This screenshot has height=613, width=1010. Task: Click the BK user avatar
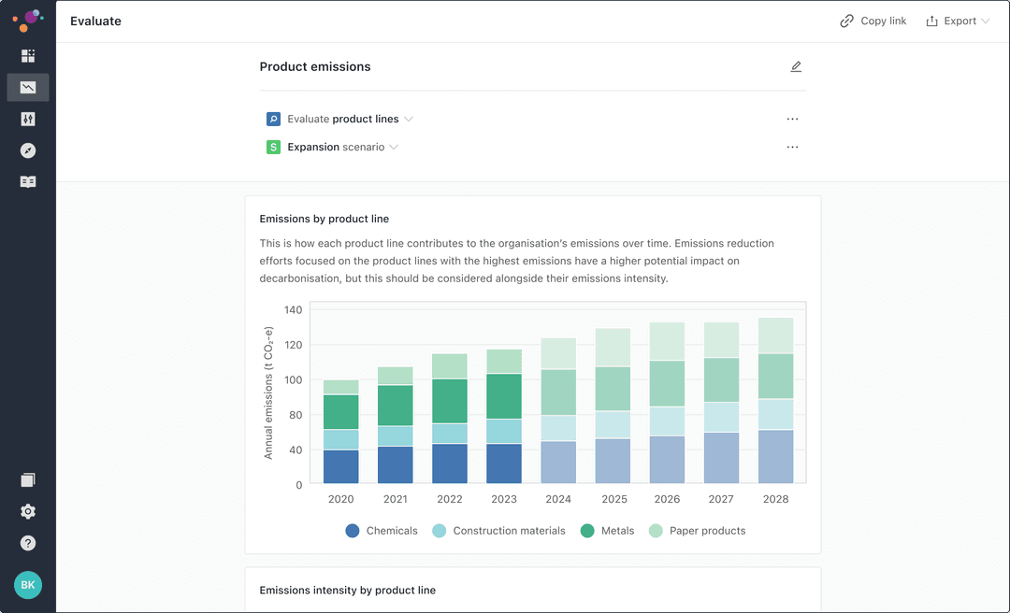coord(28,585)
